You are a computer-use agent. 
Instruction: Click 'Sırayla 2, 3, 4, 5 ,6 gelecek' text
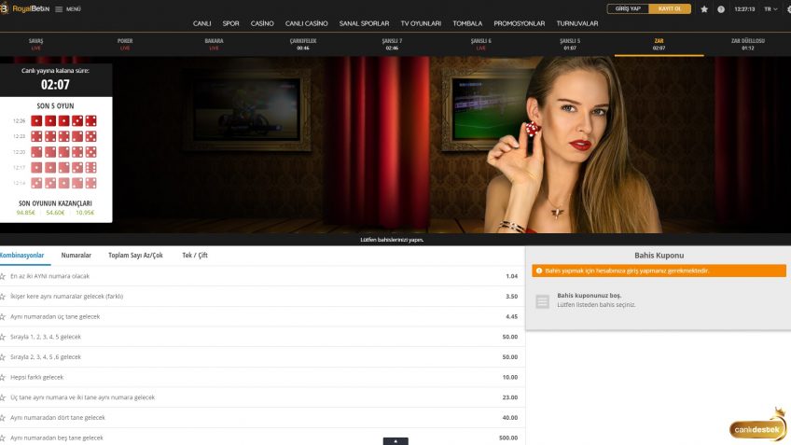(x=46, y=356)
